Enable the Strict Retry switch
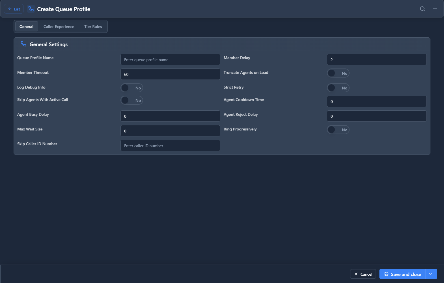The width and height of the screenshot is (444, 283). (338, 88)
